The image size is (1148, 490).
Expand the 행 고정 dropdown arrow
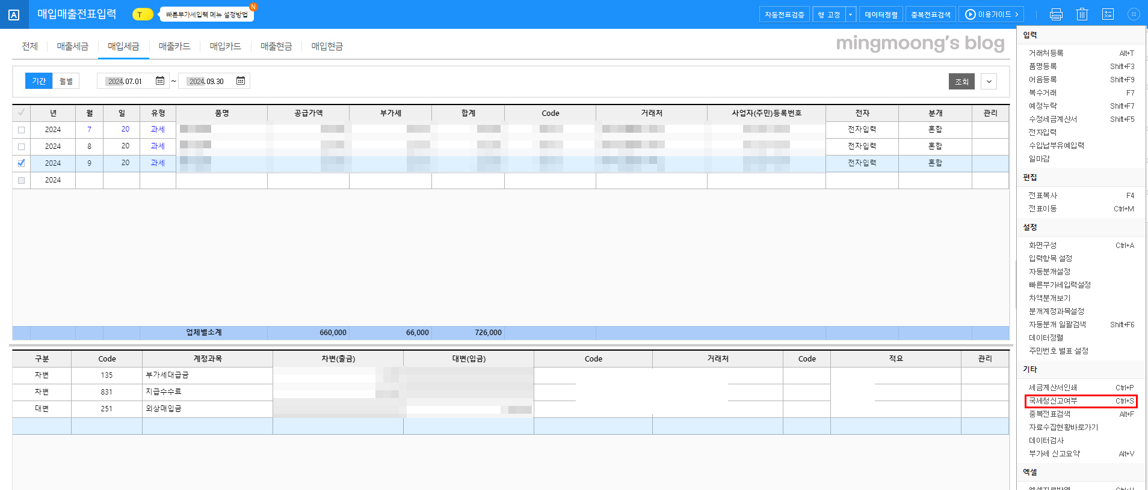(x=851, y=14)
